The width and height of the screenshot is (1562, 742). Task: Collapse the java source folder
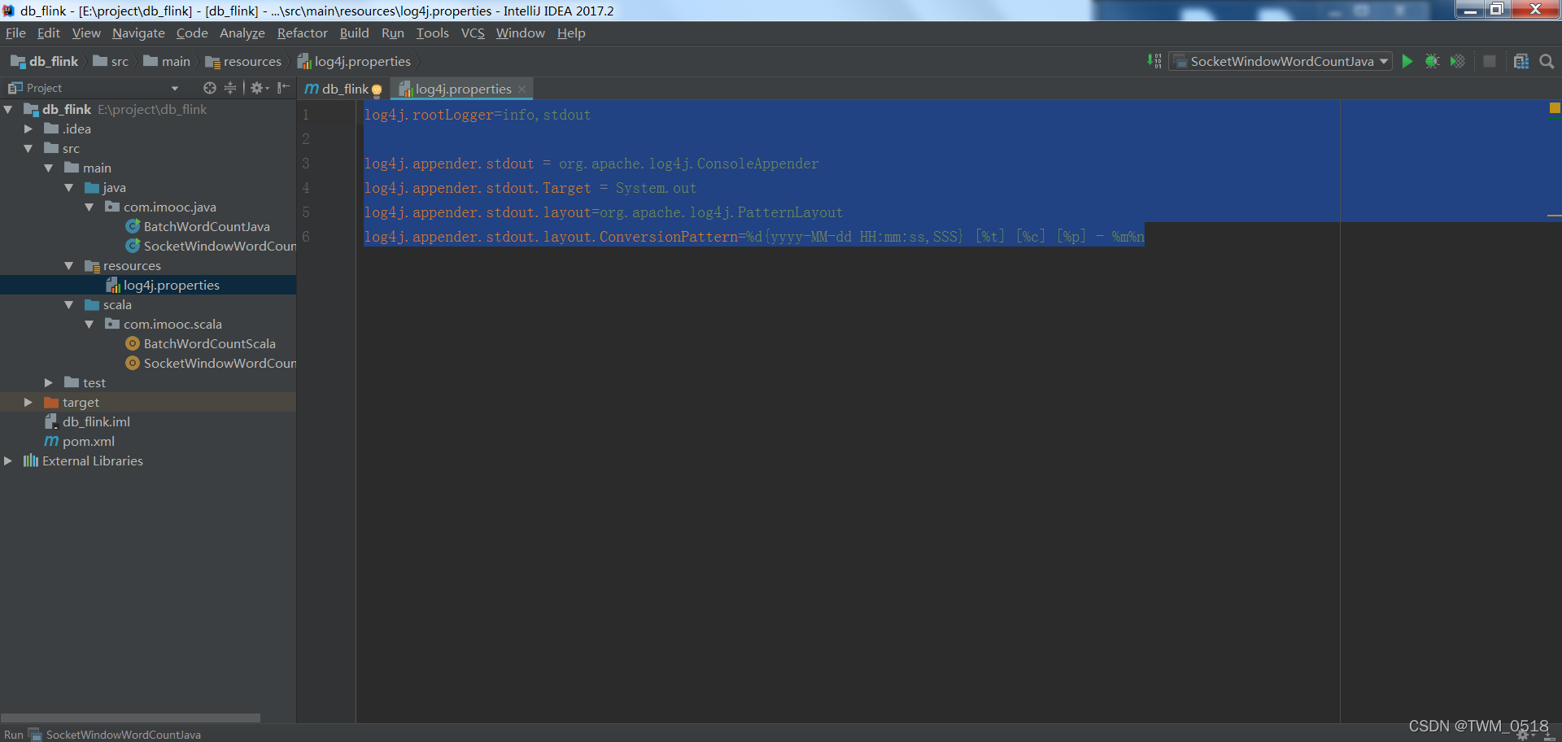tap(69, 187)
